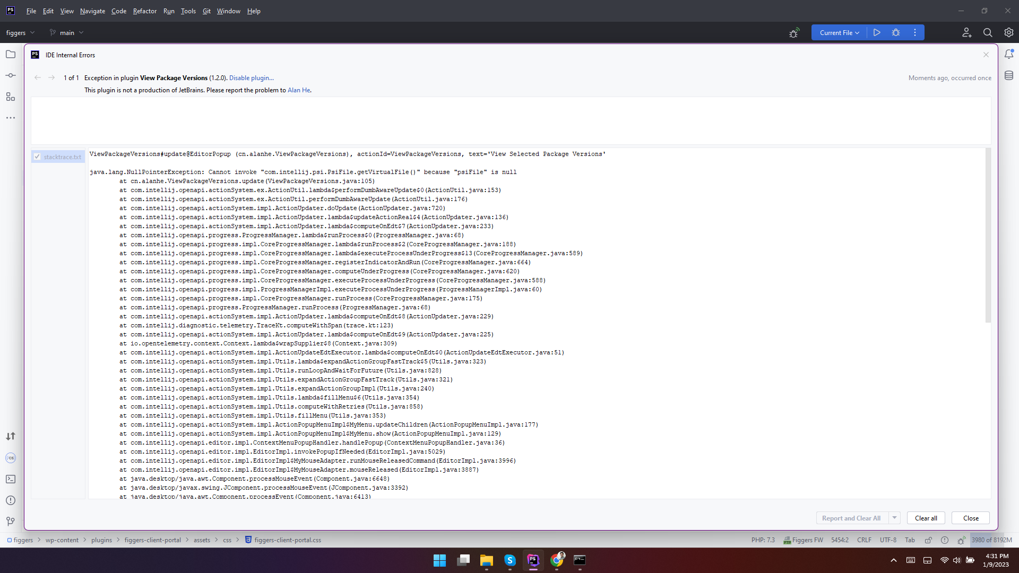Click the stack trace vertical scrollbar
The height and width of the screenshot is (573, 1019).
(x=988, y=236)
